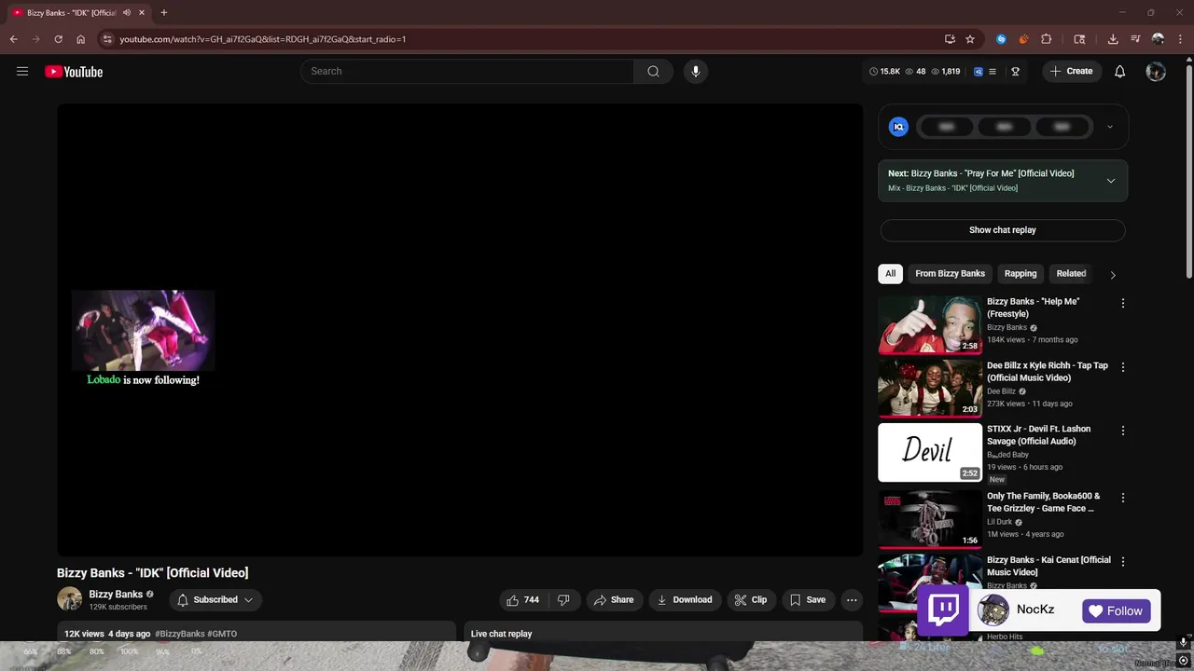The height and width of the screenshot is (671, 1194).
Task: Click the Create button
Action: coord(1072,72)
